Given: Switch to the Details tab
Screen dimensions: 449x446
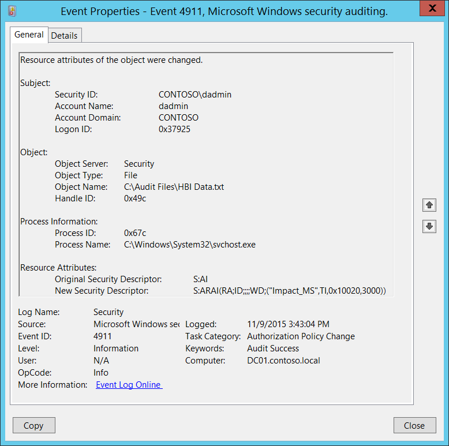Looking at the screenshot, I should [64, 35].
